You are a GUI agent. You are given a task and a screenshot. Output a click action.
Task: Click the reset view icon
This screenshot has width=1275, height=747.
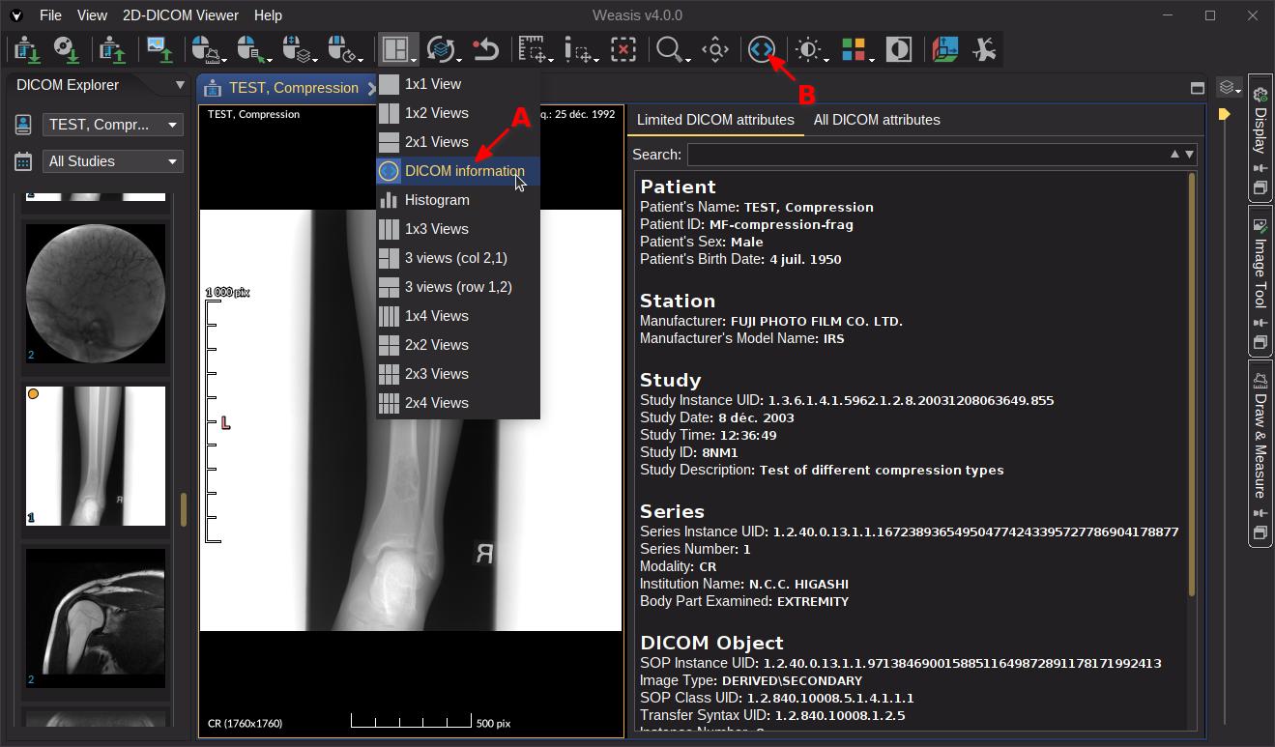[485, 49]
